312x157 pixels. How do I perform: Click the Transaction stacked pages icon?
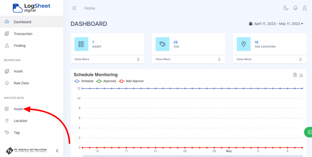pos(7,34)
